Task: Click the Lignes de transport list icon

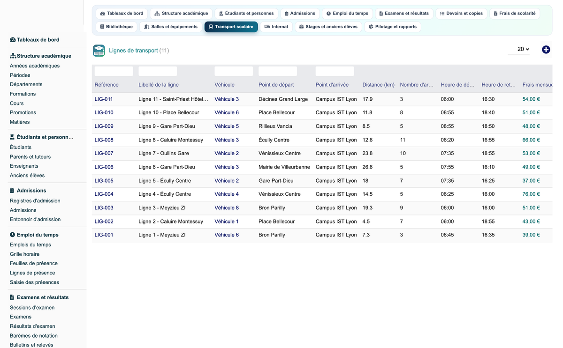Action: tap(99, 51)
